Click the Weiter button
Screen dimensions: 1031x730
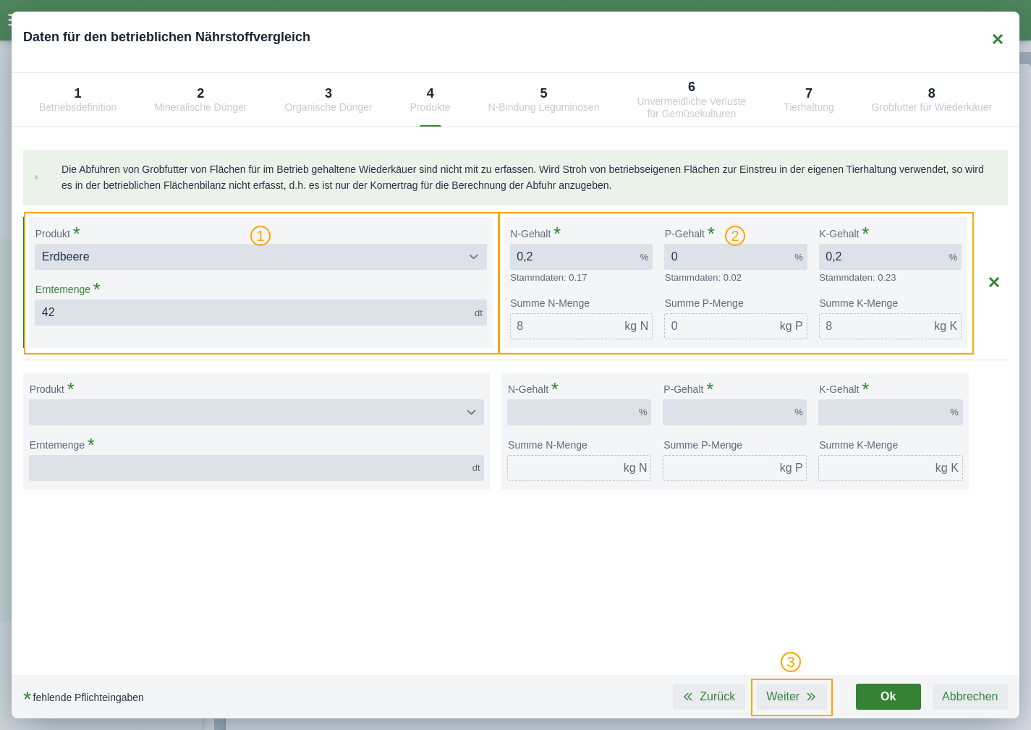[x=792, y=697]
